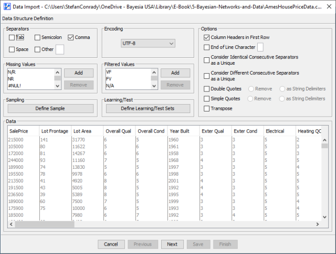The image size is (336, 254).
Task: Click Filtered Values list scroll-up arrow
Action: [154, 73]
